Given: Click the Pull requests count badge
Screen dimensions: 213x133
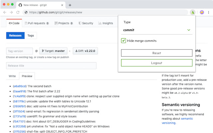Looking at the screenshot, I should [x=48, y=23].
